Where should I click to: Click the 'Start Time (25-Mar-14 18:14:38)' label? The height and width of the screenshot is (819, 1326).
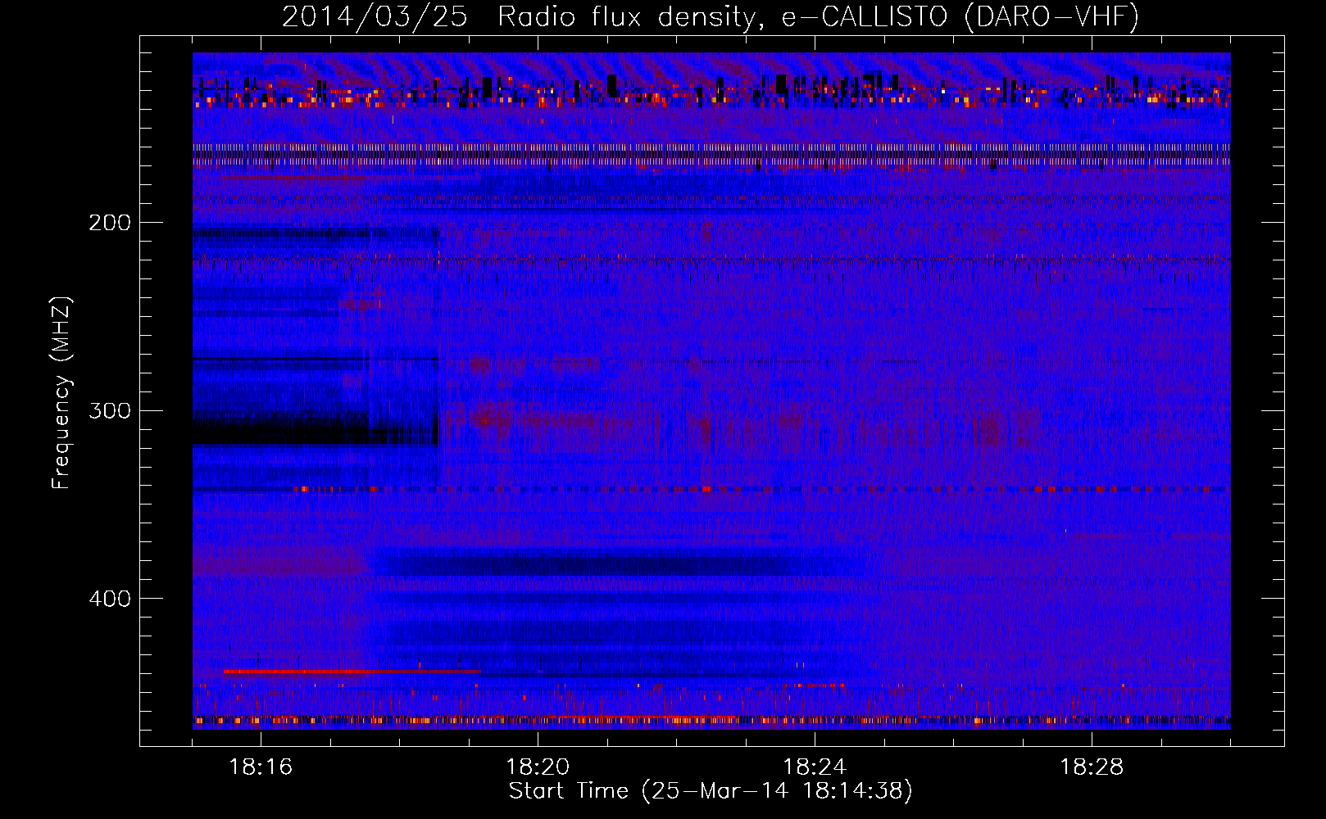pos(711,791)
